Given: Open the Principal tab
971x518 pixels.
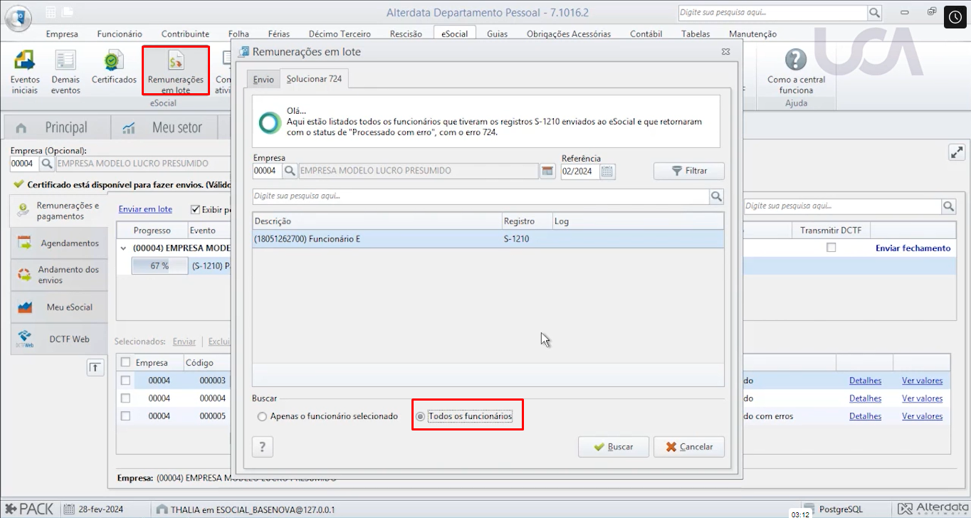Looking at the screenshot, I should [x=58, y=127].
